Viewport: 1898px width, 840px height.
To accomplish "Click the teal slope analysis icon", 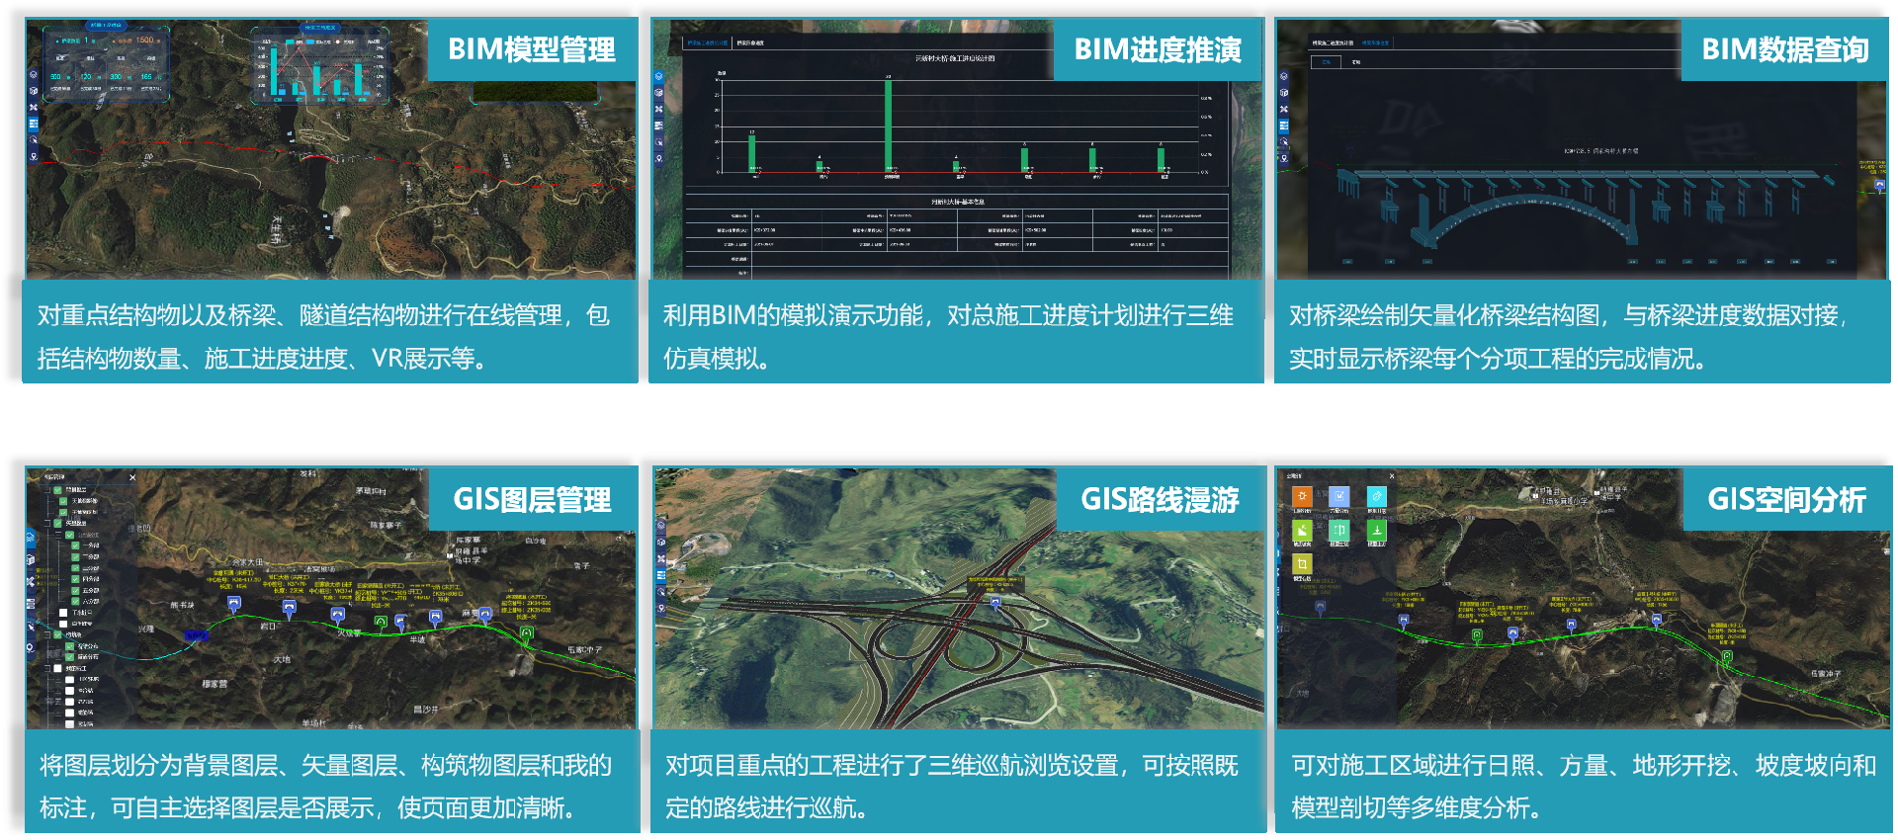I will [1339, 531].
